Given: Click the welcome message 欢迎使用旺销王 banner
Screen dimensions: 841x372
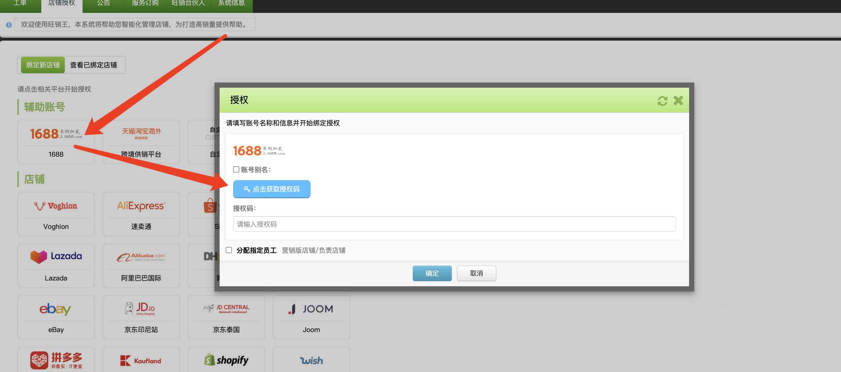Looking at the screenshot, I should 135,24.
